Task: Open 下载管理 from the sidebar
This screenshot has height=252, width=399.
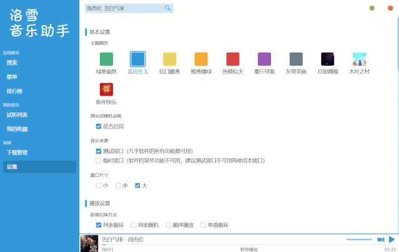Action: (17, 153)
